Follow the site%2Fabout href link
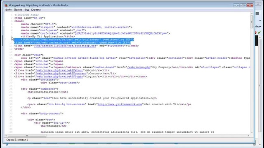264x148 pixels. [59, 70]
